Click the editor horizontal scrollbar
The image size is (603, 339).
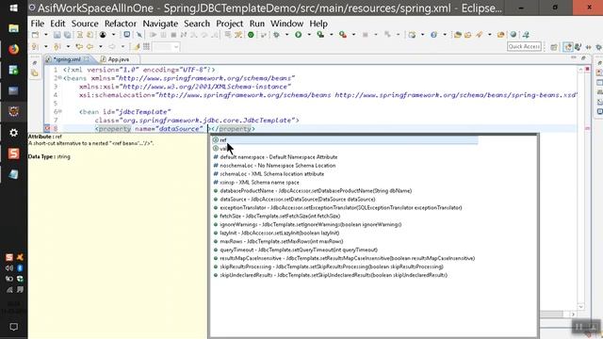[x=552, y=314]
